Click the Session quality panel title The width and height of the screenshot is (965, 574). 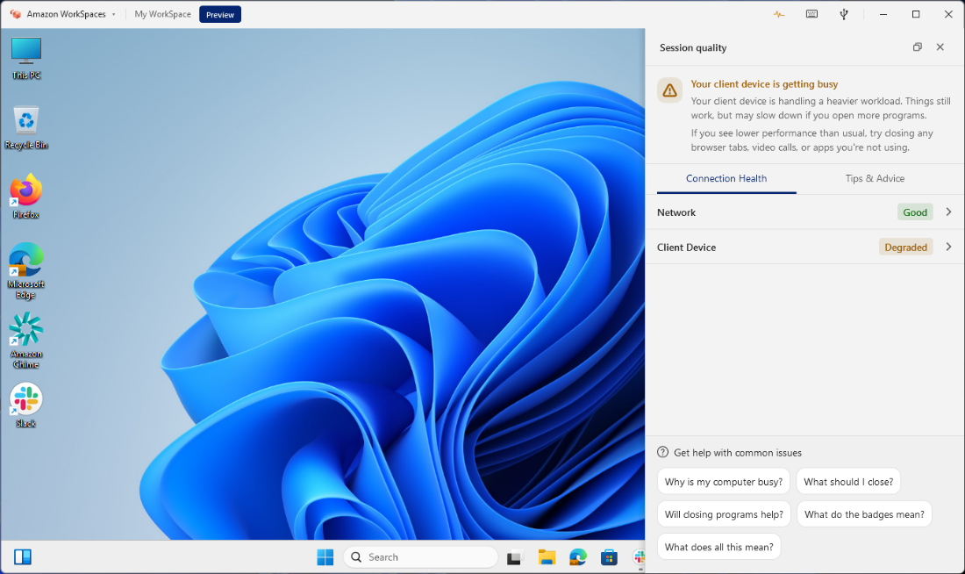(693, 48)
